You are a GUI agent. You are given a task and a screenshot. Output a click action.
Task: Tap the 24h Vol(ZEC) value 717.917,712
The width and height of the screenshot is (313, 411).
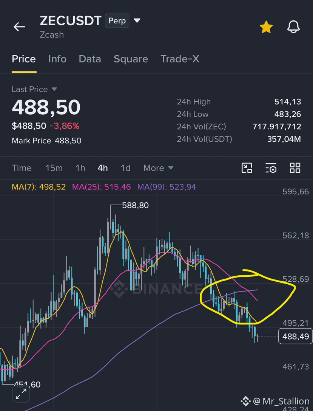click(277, 127)
